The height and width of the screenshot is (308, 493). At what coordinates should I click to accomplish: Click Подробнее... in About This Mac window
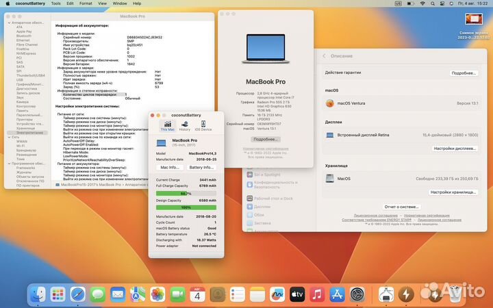pyautogui.click(x=266, y=139)
